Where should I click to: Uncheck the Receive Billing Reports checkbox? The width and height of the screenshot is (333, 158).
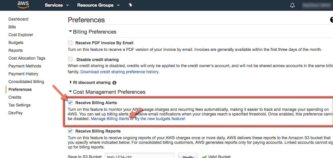[70, 131]
